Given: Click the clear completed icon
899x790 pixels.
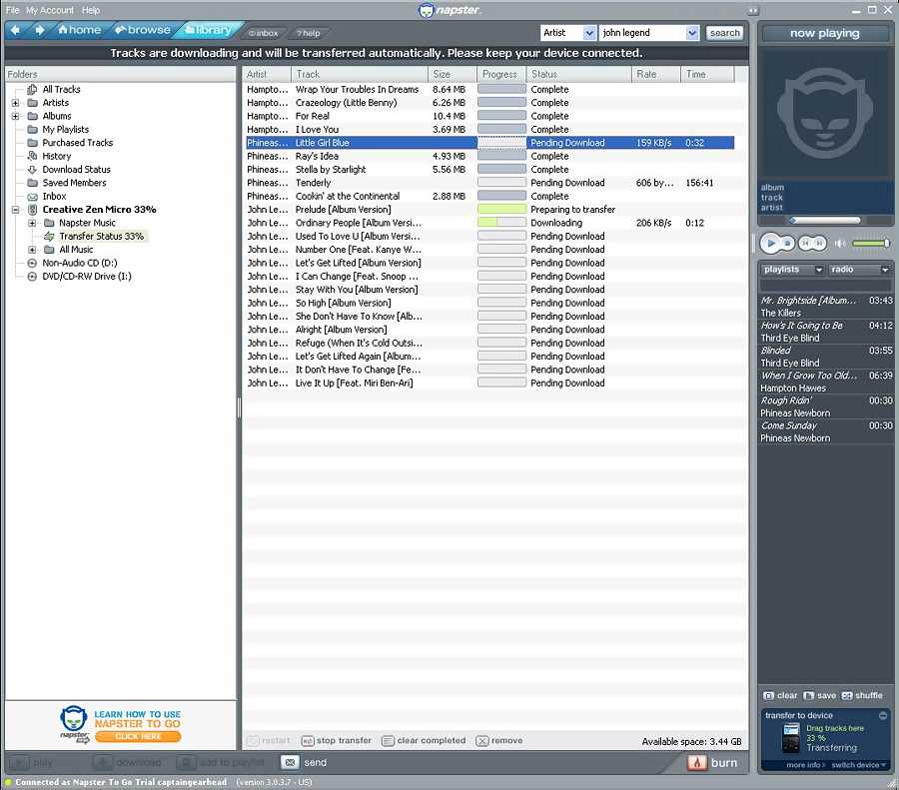Looking at the screenshot, I should 389,741.
